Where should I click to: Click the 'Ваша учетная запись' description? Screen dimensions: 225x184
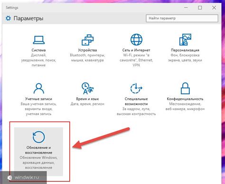pos(38,109)
